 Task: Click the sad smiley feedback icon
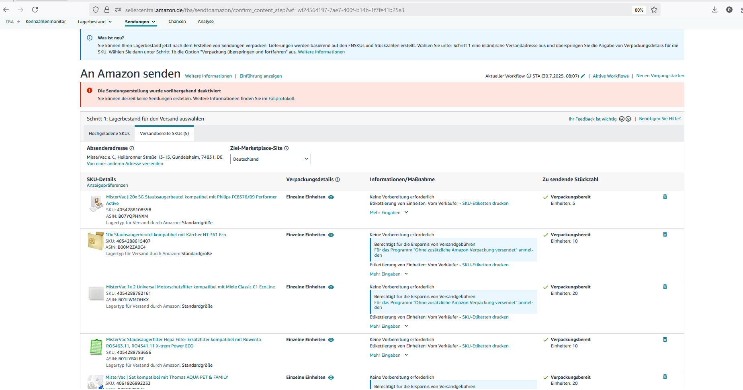[628, 119]
